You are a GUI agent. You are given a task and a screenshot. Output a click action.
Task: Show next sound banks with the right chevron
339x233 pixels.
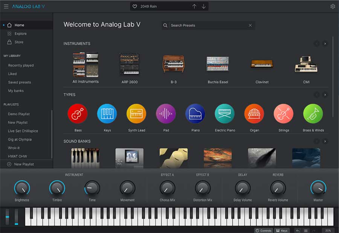pos(325,141)
